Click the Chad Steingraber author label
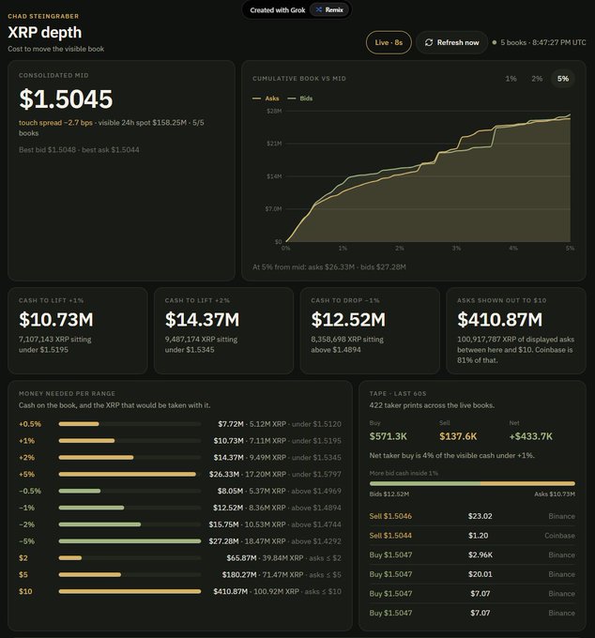Viewport: 595px width, 638px height. [x=43, y=16]
